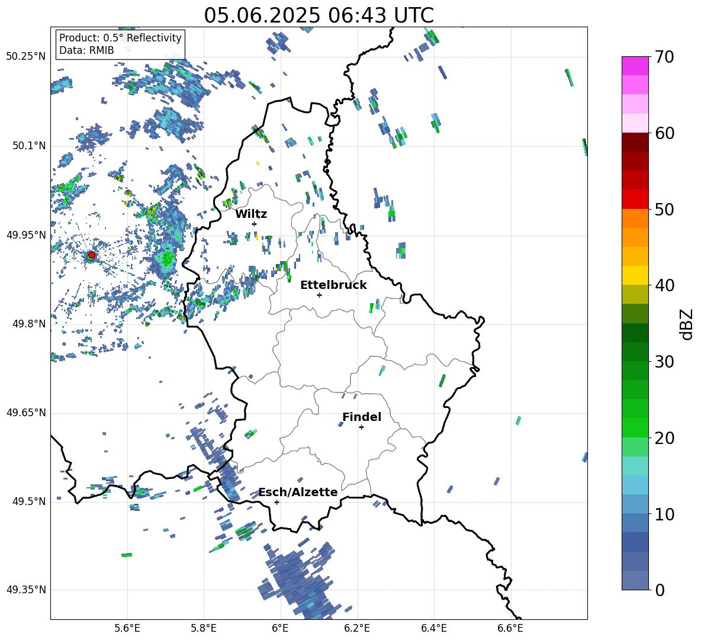Click the Esch/Alzette station cross marker
This screenshot has width=701, height=640.
pyautogui.click(x=276, y=502)
